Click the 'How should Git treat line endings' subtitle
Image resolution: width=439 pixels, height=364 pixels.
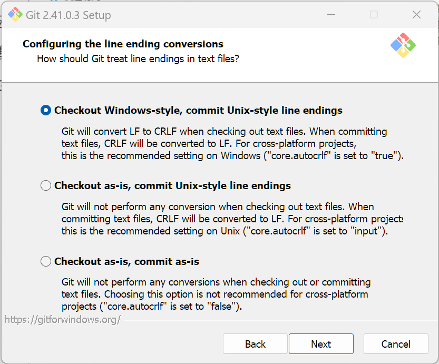click(x=138, y=58)
